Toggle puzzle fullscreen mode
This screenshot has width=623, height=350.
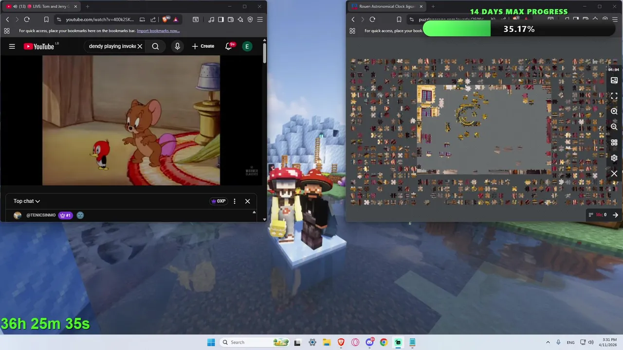(614, 96)
